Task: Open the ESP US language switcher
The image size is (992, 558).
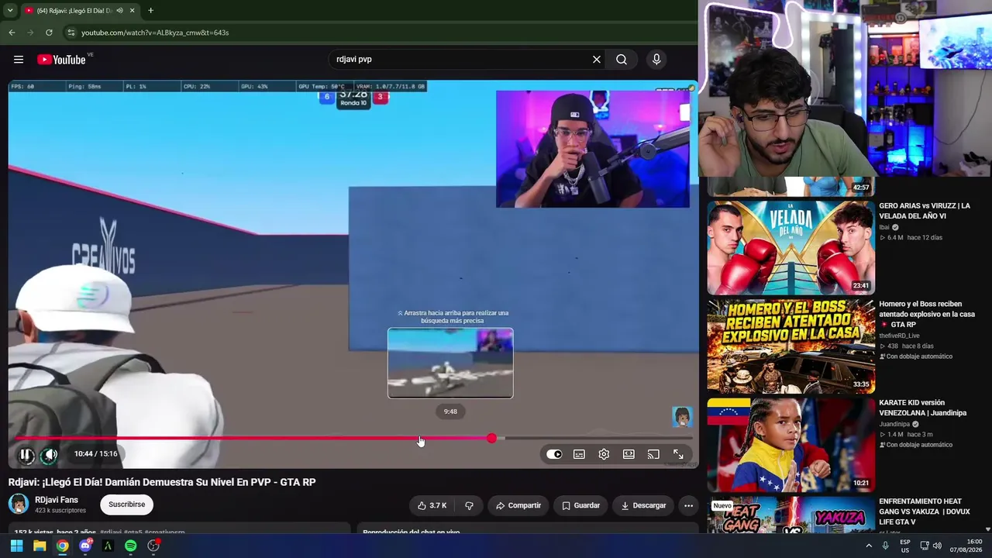Action: [x=905, y=546]
